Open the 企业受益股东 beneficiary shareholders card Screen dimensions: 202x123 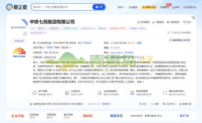pyautogui.click(x=110, y=93)
